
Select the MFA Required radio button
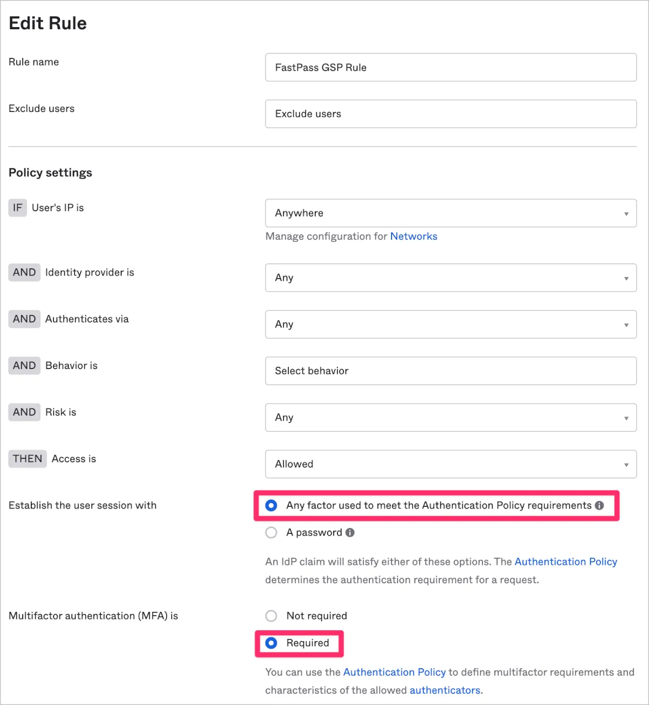(x=271, y=643)
